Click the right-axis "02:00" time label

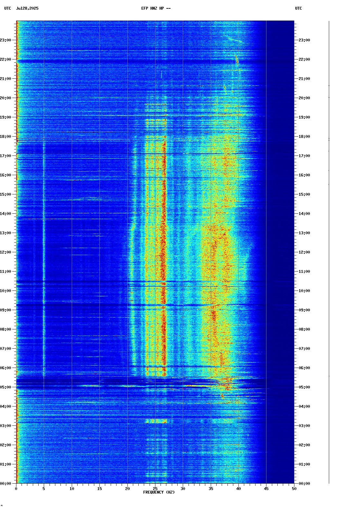pos(304,445)
